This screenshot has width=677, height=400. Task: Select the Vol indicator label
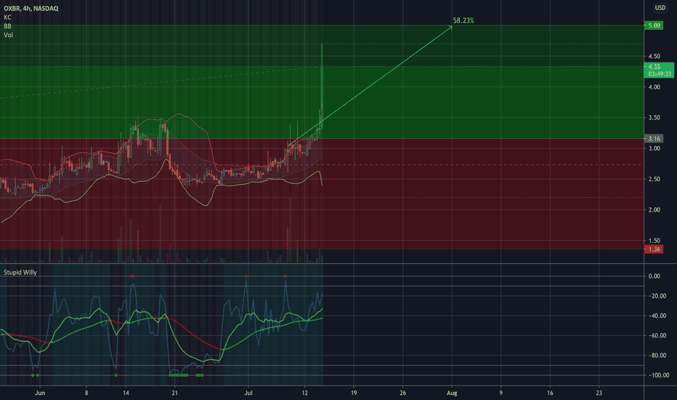tap(8, 35)
